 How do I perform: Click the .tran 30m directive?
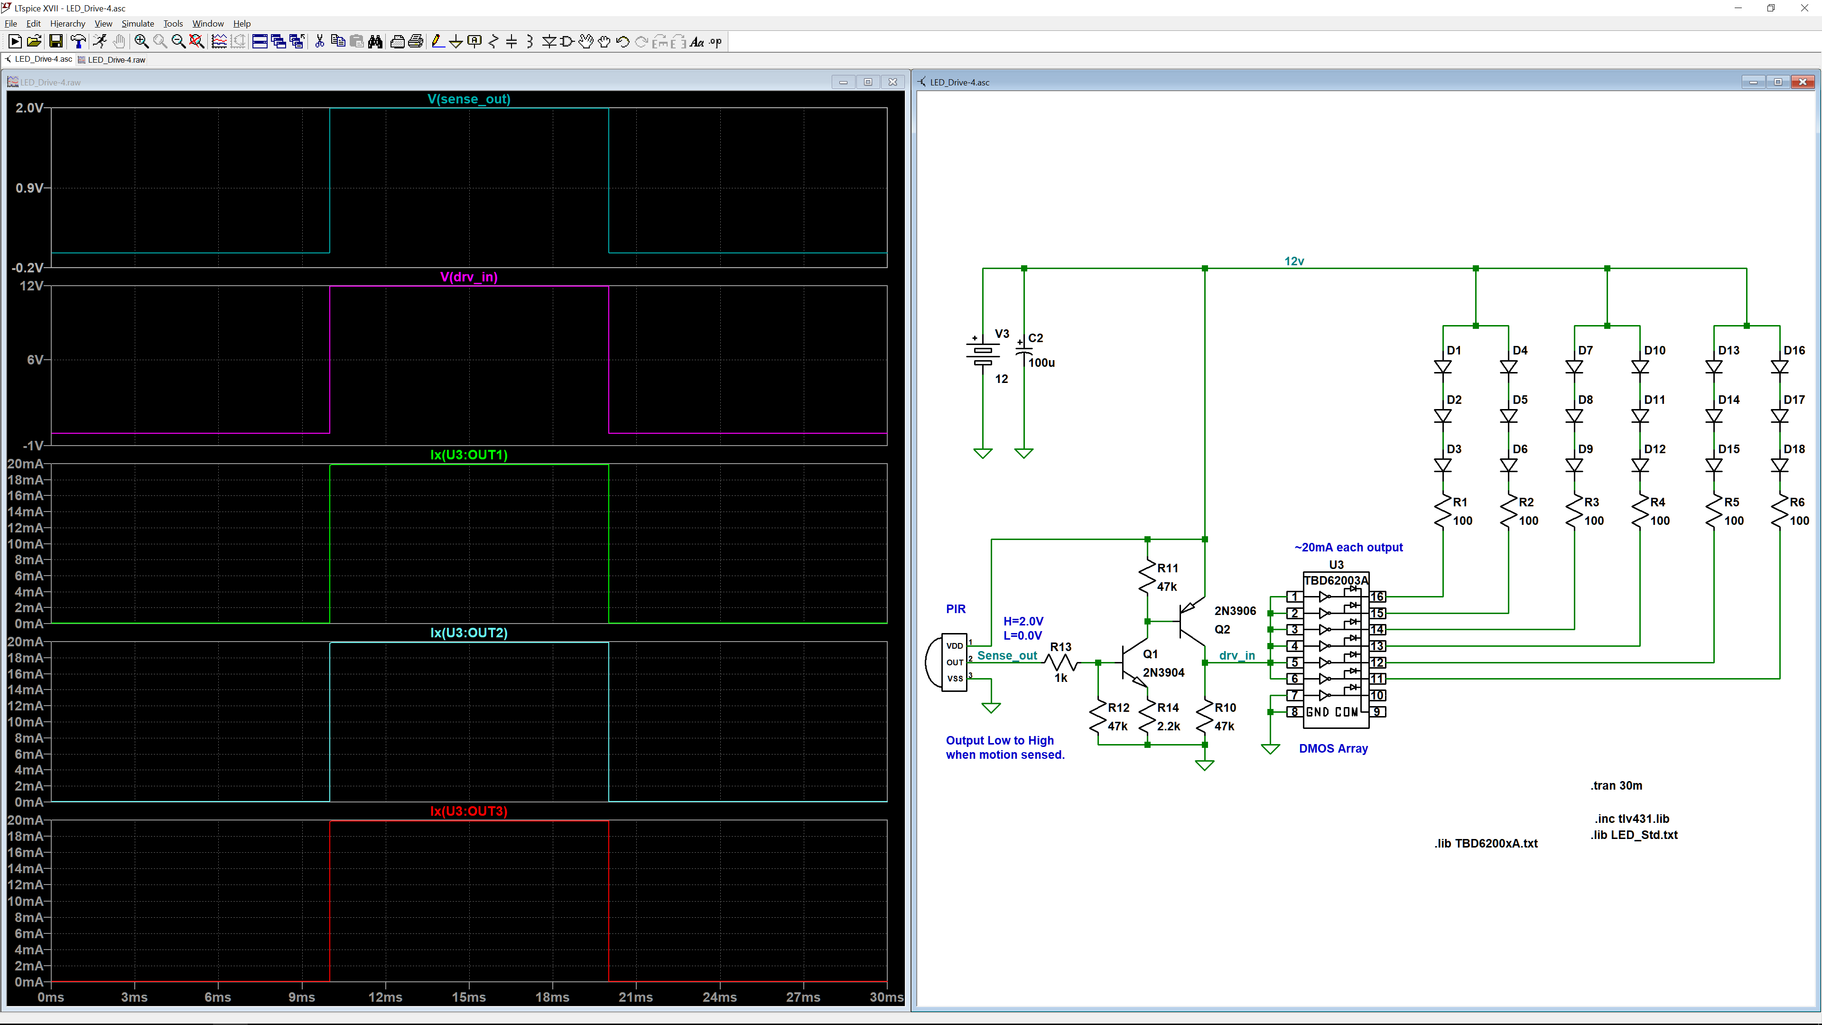coord(1616,785)
